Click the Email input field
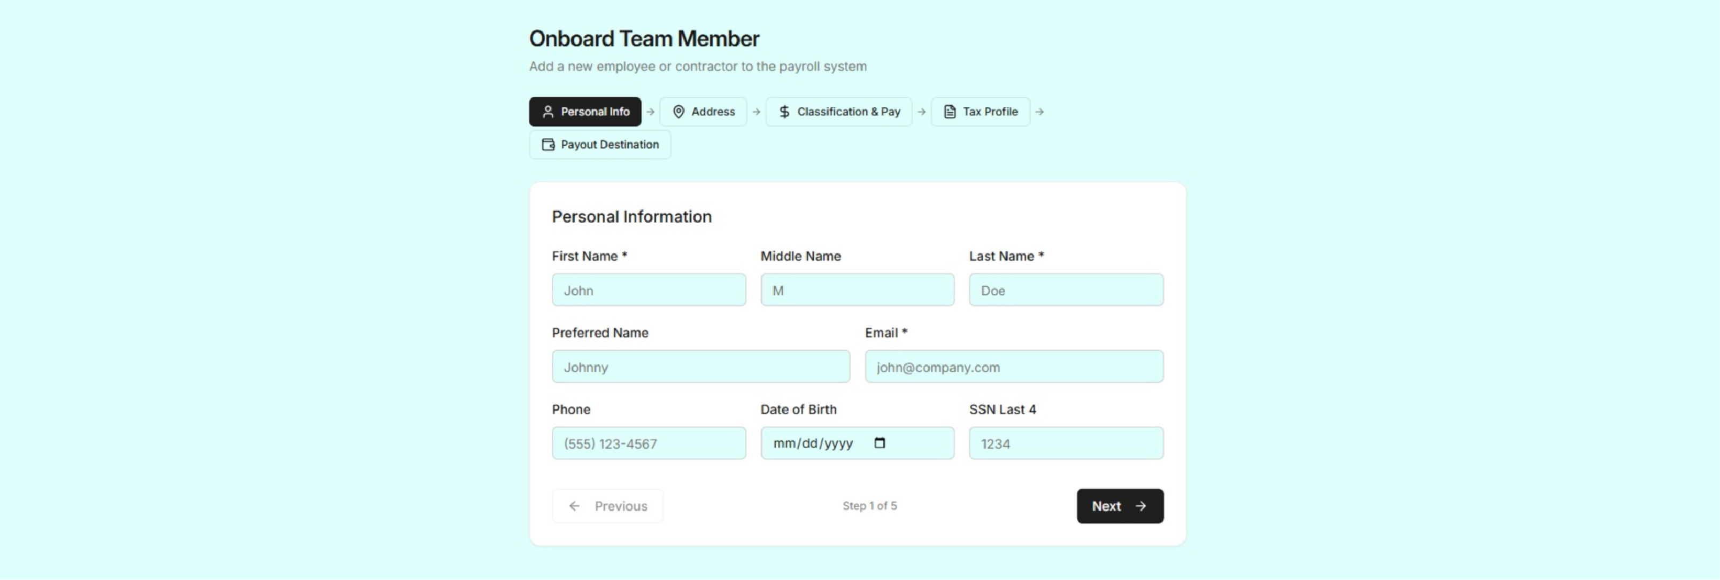This screenshot has height=580, width=1720. click(x=1014, y=367)
